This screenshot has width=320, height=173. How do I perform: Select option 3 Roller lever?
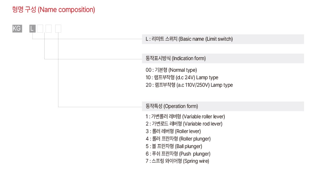pyautogui.click(x=173, y=131)
